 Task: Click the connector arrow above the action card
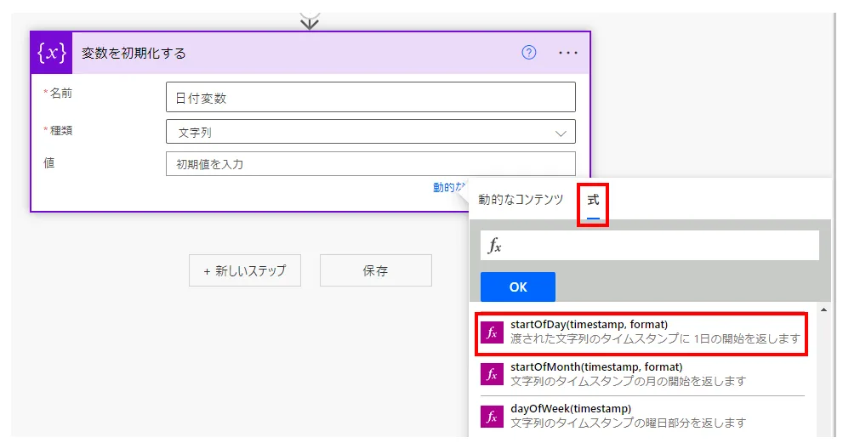[310, 20]
